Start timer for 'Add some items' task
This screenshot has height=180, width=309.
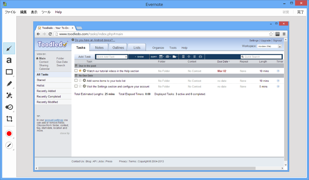pyautogui.click(x=278, y=81)
